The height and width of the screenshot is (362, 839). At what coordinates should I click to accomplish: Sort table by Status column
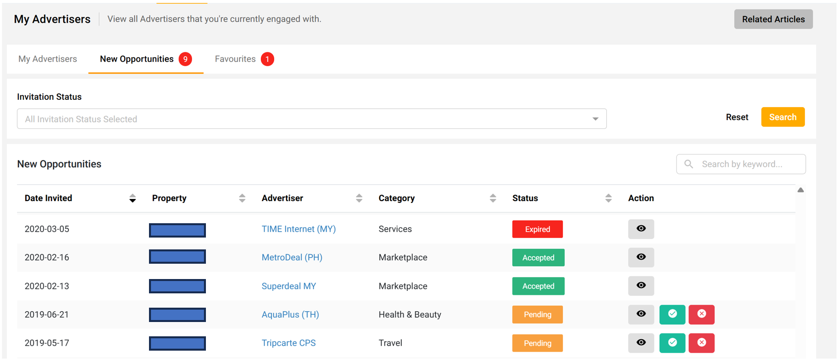tap(608, 199)
